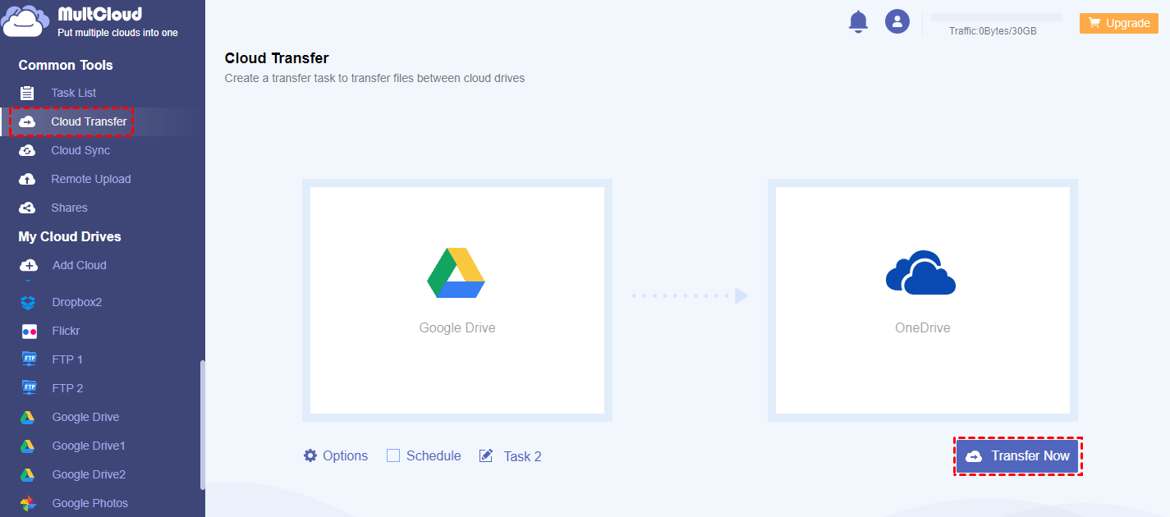The image size is (1170, 517).
Task: Click the Task 2 pencil icon
Action: pyautogui.click(x=486, y=455)
